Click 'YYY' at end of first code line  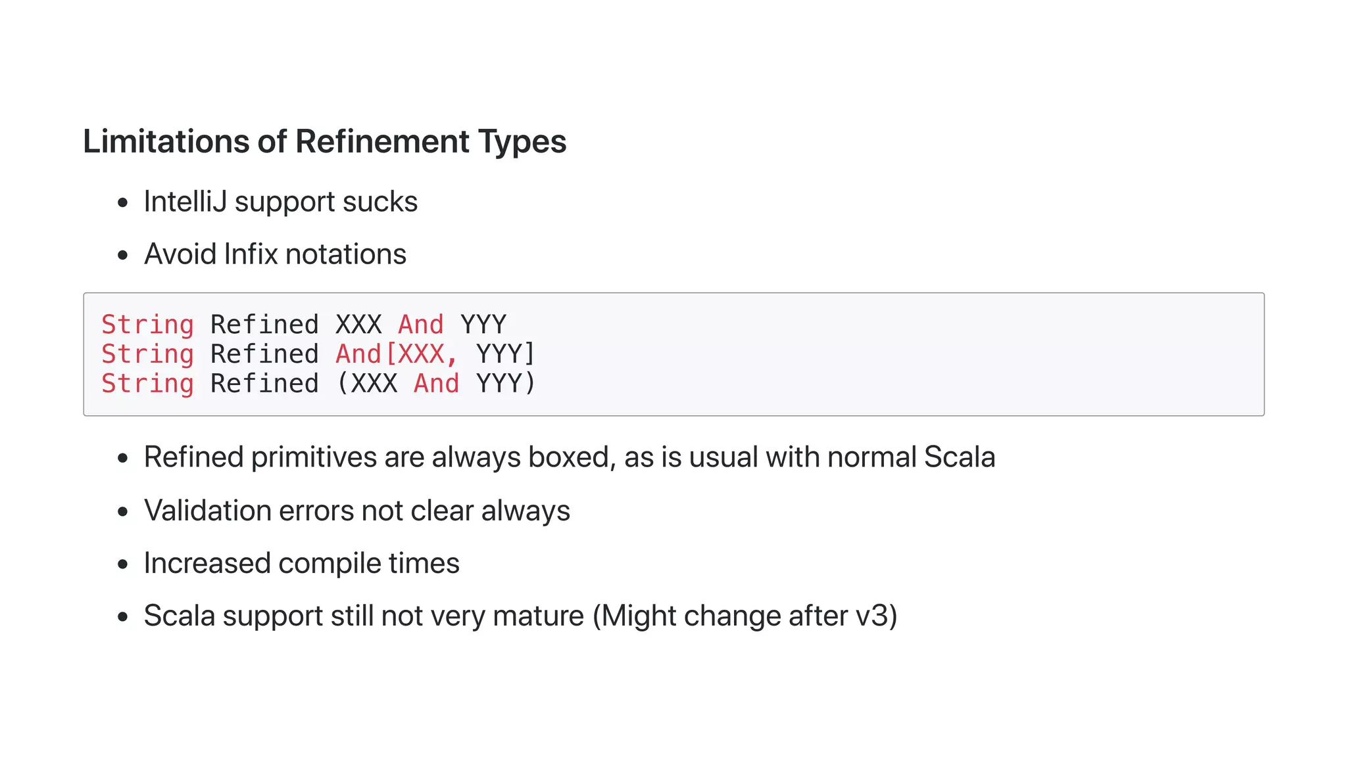tap(483, 325)
